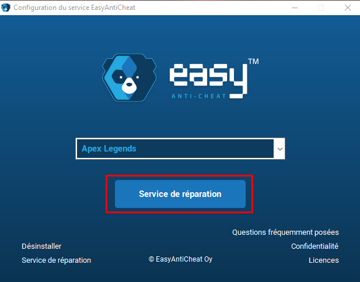Open the Confidentialité link
Image resolution: width=360 pixels, height=282 pixels.
pos(314,246)
